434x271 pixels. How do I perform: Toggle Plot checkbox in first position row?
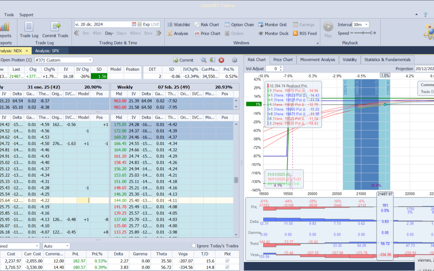[x=228, y=261]
